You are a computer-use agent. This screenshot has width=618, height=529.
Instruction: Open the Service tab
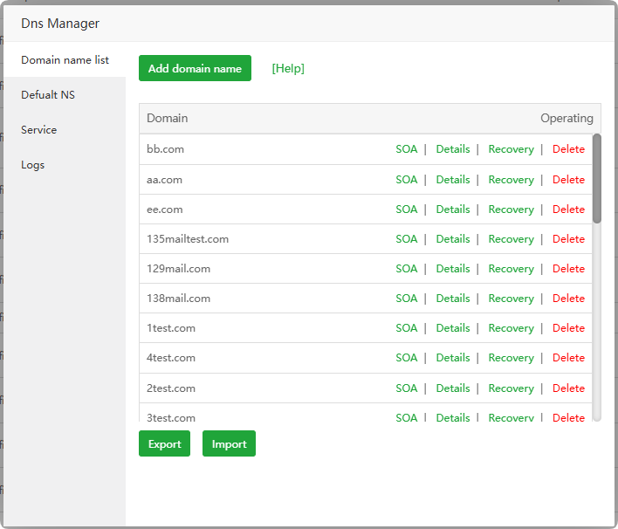(x=39, y=129)
